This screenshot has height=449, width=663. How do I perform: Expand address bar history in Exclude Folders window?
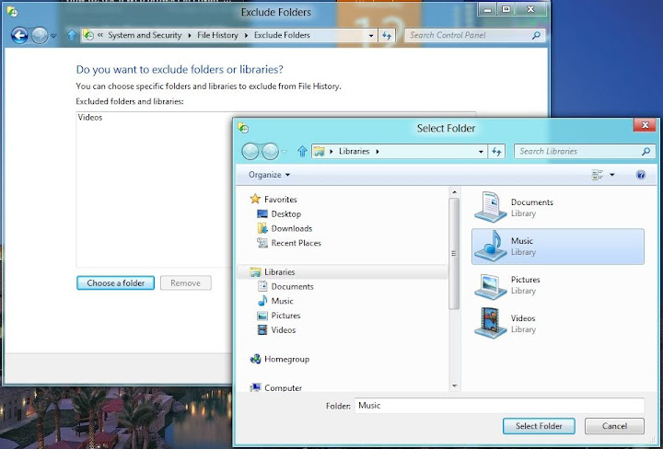point(371,36)
